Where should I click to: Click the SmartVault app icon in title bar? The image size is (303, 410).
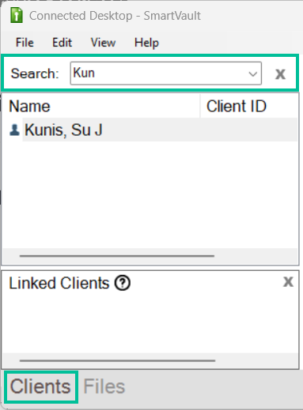(x=17, y=15)
